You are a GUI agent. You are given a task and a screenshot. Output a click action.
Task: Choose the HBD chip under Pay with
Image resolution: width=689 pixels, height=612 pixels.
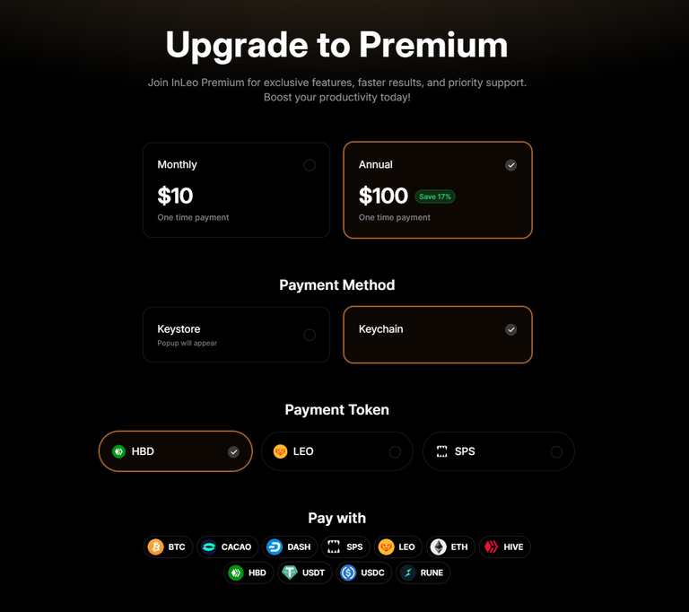(249, 573)
